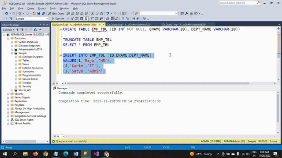This screenshot has width=282, height=158.
Task: Save the current query with the single-disk icon
Action: (x=39, y=14)
